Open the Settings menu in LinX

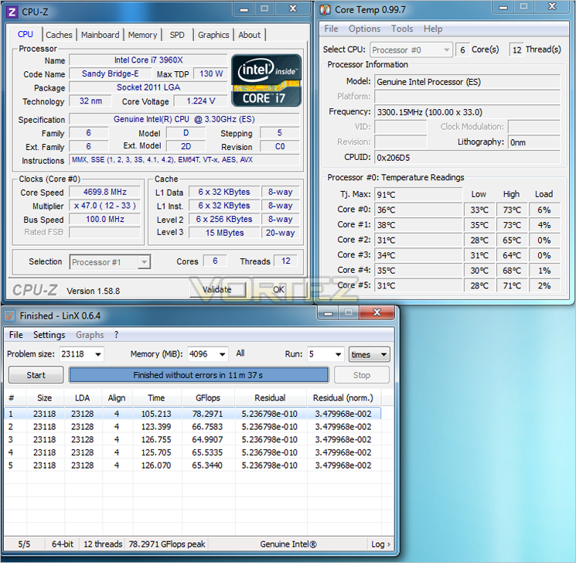[49, 335]
